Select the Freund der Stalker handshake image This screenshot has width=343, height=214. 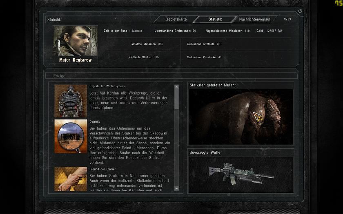coord(71,179)
